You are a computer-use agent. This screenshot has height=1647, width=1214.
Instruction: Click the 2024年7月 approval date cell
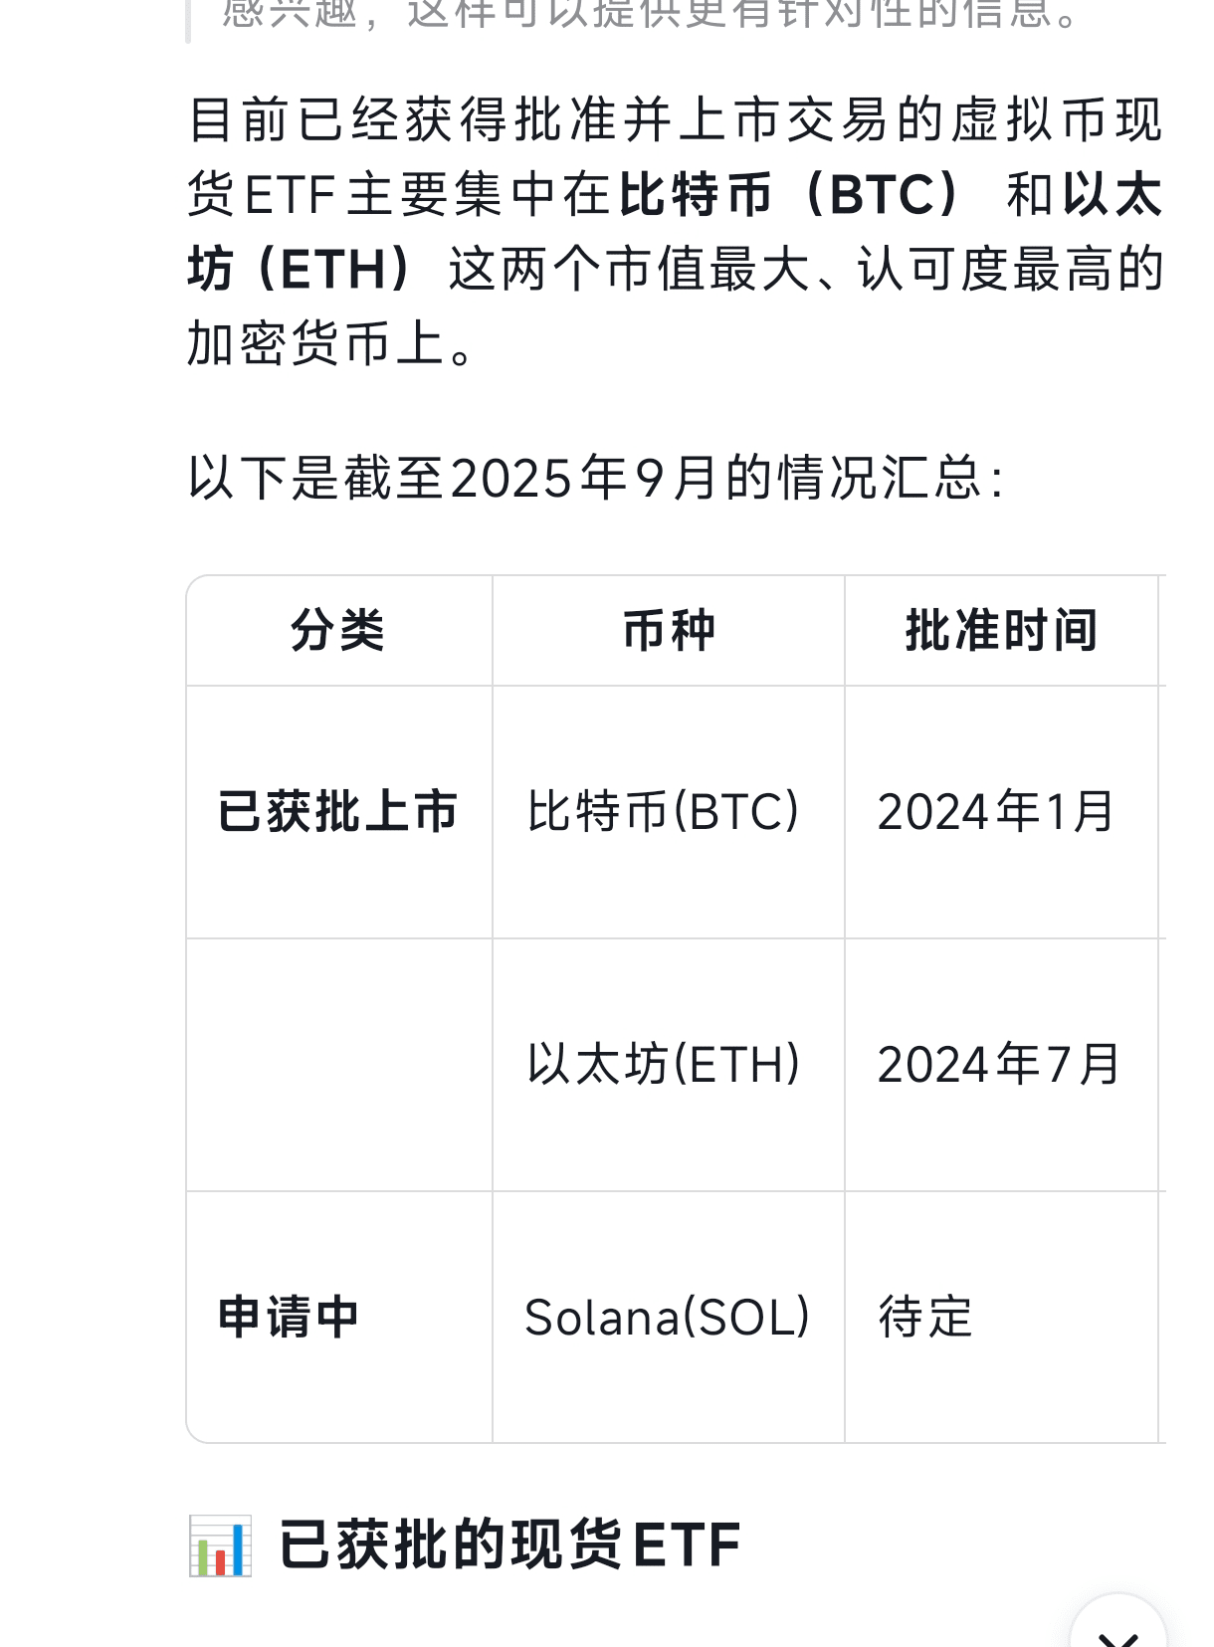(1001, 1065)
